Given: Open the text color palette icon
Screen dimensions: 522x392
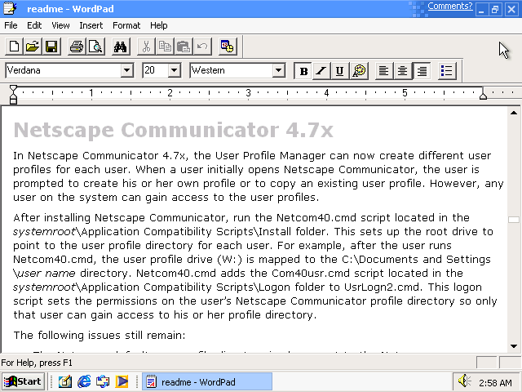Looking at the screenshot, I should (359, 71).
